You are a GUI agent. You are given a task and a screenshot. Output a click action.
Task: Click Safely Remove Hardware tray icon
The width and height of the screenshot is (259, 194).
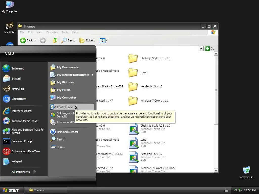click(240, 190)
